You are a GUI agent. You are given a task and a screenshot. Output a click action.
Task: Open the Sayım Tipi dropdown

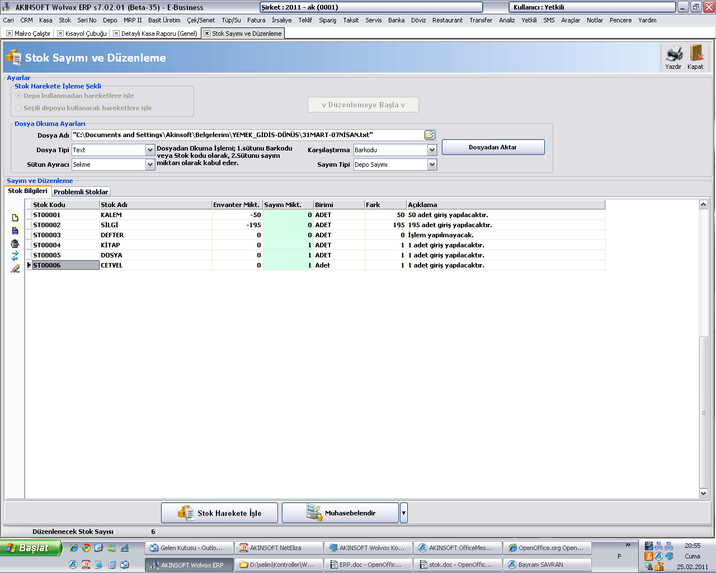tap(432, 165)
